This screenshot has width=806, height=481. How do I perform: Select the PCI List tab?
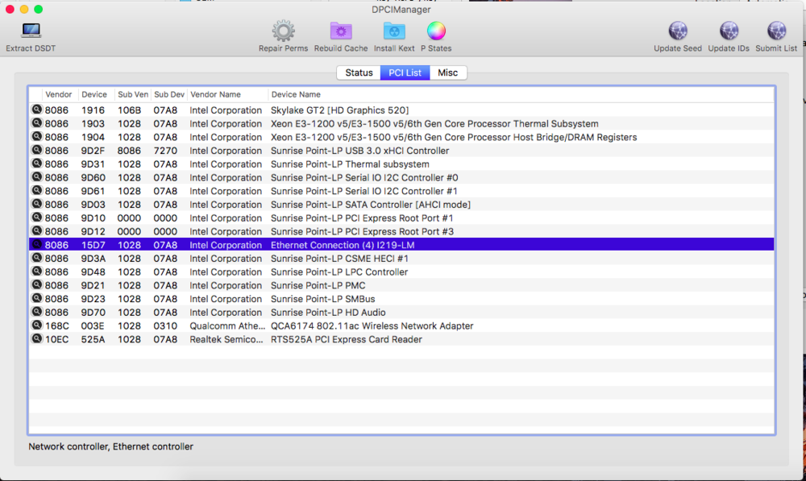(x=405, y=73)
